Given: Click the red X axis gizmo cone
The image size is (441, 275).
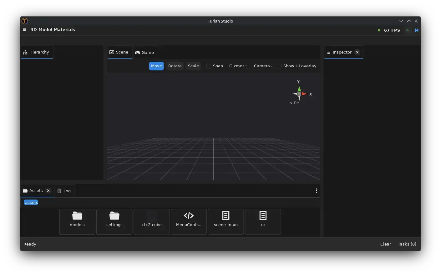Looking at the screenshot, I should pyautogui.click(x=304, y=94).
